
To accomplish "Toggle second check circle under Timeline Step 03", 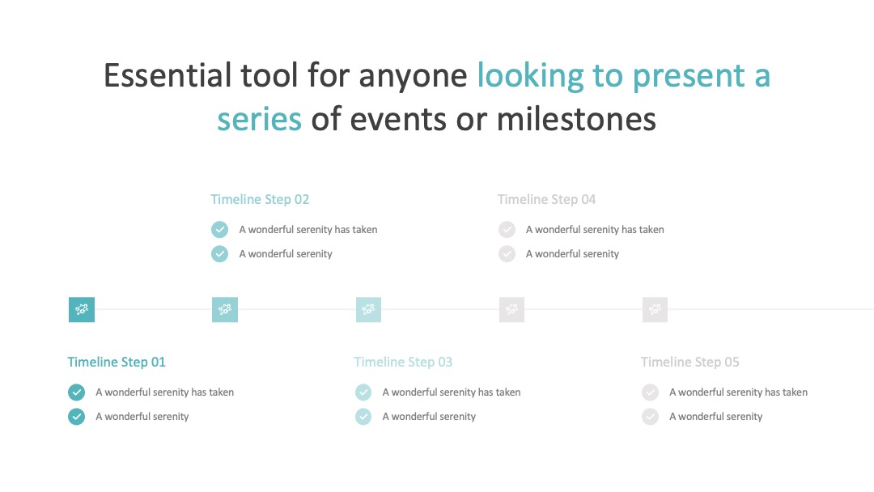I will coord(363,417).
